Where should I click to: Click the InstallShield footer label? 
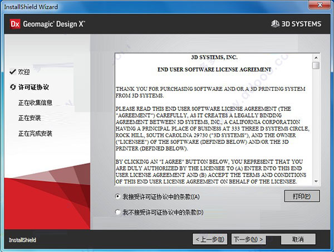[22, 240]
